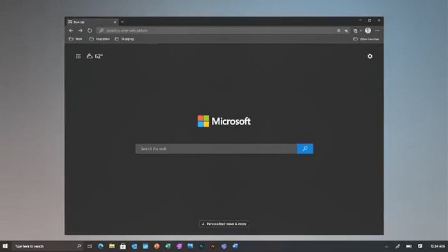Expand Personalized news & more

point(224,224)
